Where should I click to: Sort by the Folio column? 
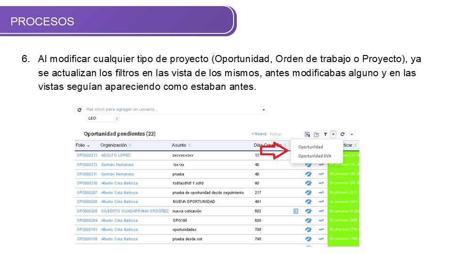pos(82,145)
